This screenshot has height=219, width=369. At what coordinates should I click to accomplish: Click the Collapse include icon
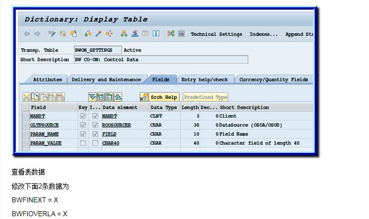click(109, 97)
